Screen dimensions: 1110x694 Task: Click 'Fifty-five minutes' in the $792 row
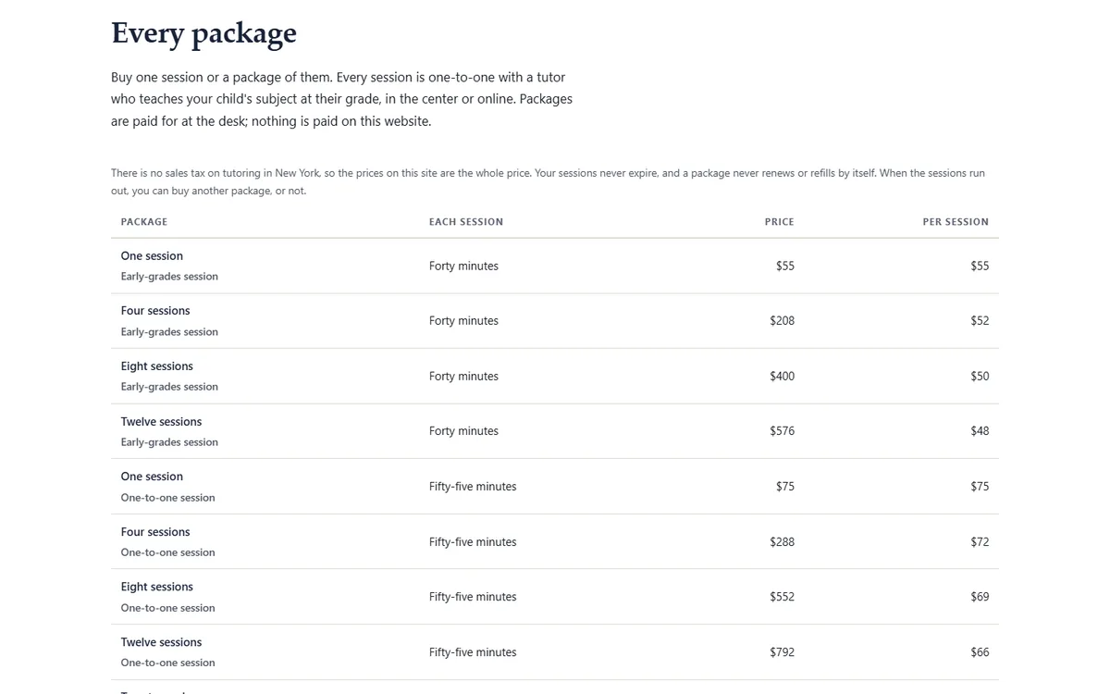coord(473,652)
